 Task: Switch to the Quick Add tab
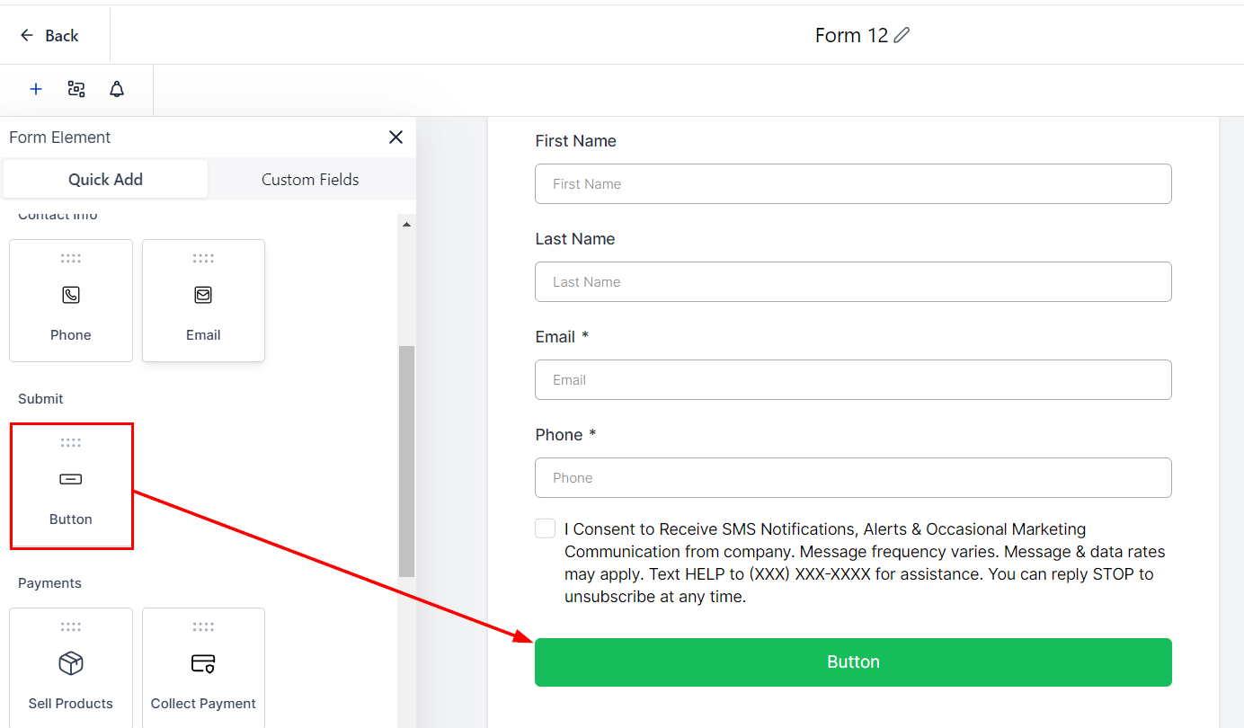105,180
